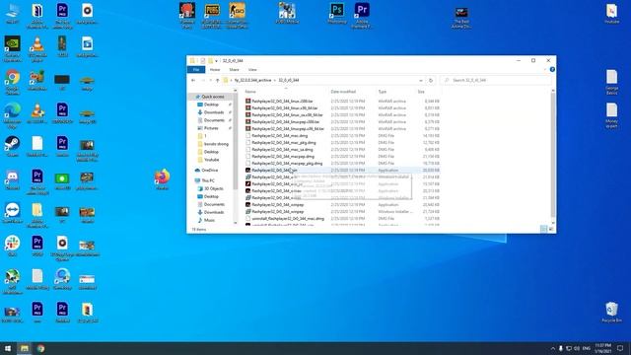Open volume control in system tray
Image resolution: width=631 pixels, height=355 pixels.
[577, 348]
